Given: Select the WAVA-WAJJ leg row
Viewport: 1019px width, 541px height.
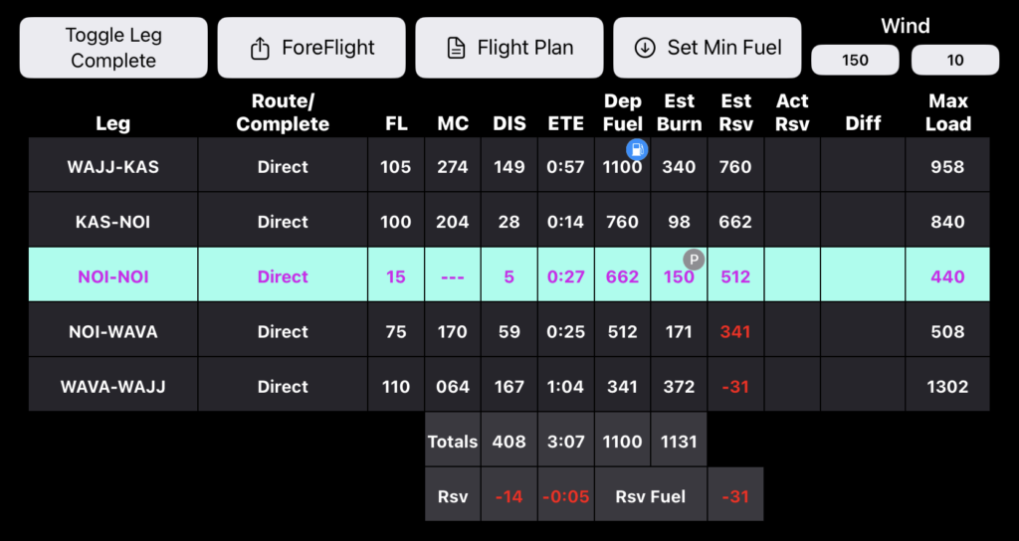Looking at the screenshot, I should pyautogui.click(x=113, y=386).
